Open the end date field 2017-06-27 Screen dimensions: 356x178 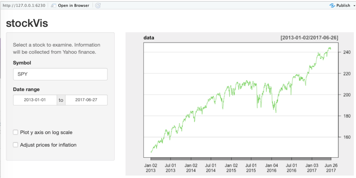(x=86, y=100)
